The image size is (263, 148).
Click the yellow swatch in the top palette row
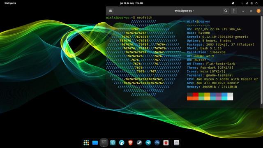[207, 95]
